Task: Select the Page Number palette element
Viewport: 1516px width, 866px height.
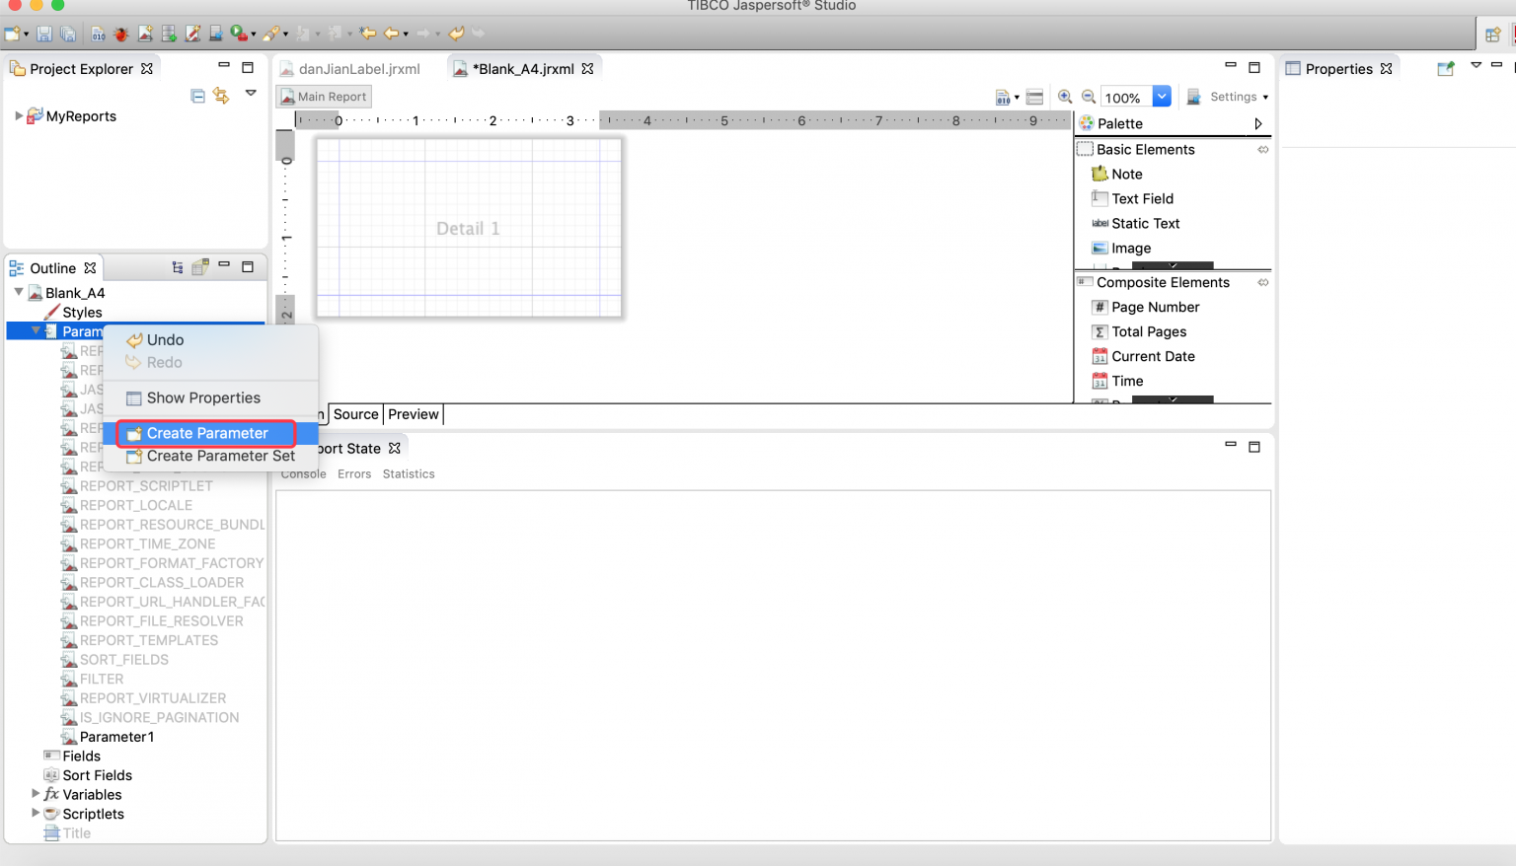Action: coord(1155,307)
